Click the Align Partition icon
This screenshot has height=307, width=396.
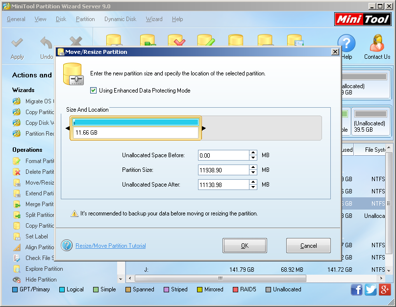[x=17, y=247]
